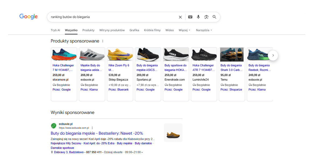The height and width of the screenshot is (165, 313).
Task: Expand the Więcej dropdown
Action: coord(184,30)
